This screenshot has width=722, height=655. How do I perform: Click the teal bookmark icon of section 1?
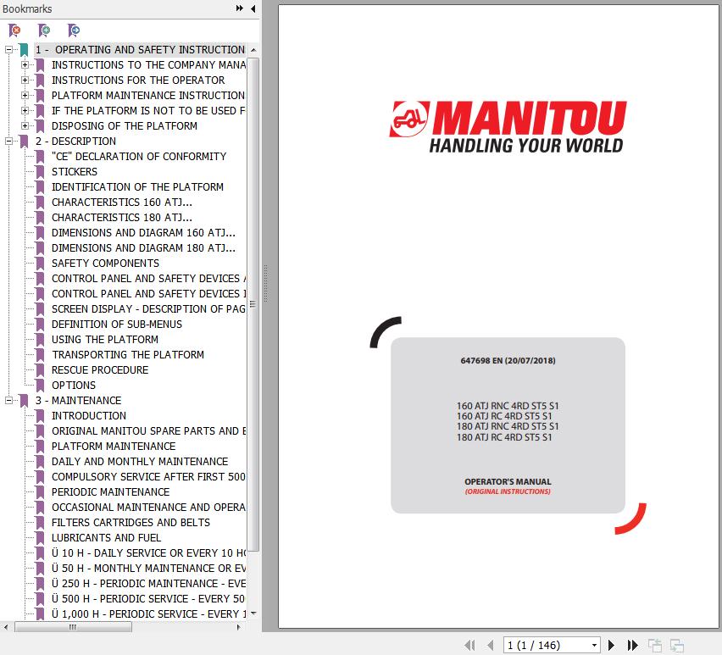pos(24,50)
